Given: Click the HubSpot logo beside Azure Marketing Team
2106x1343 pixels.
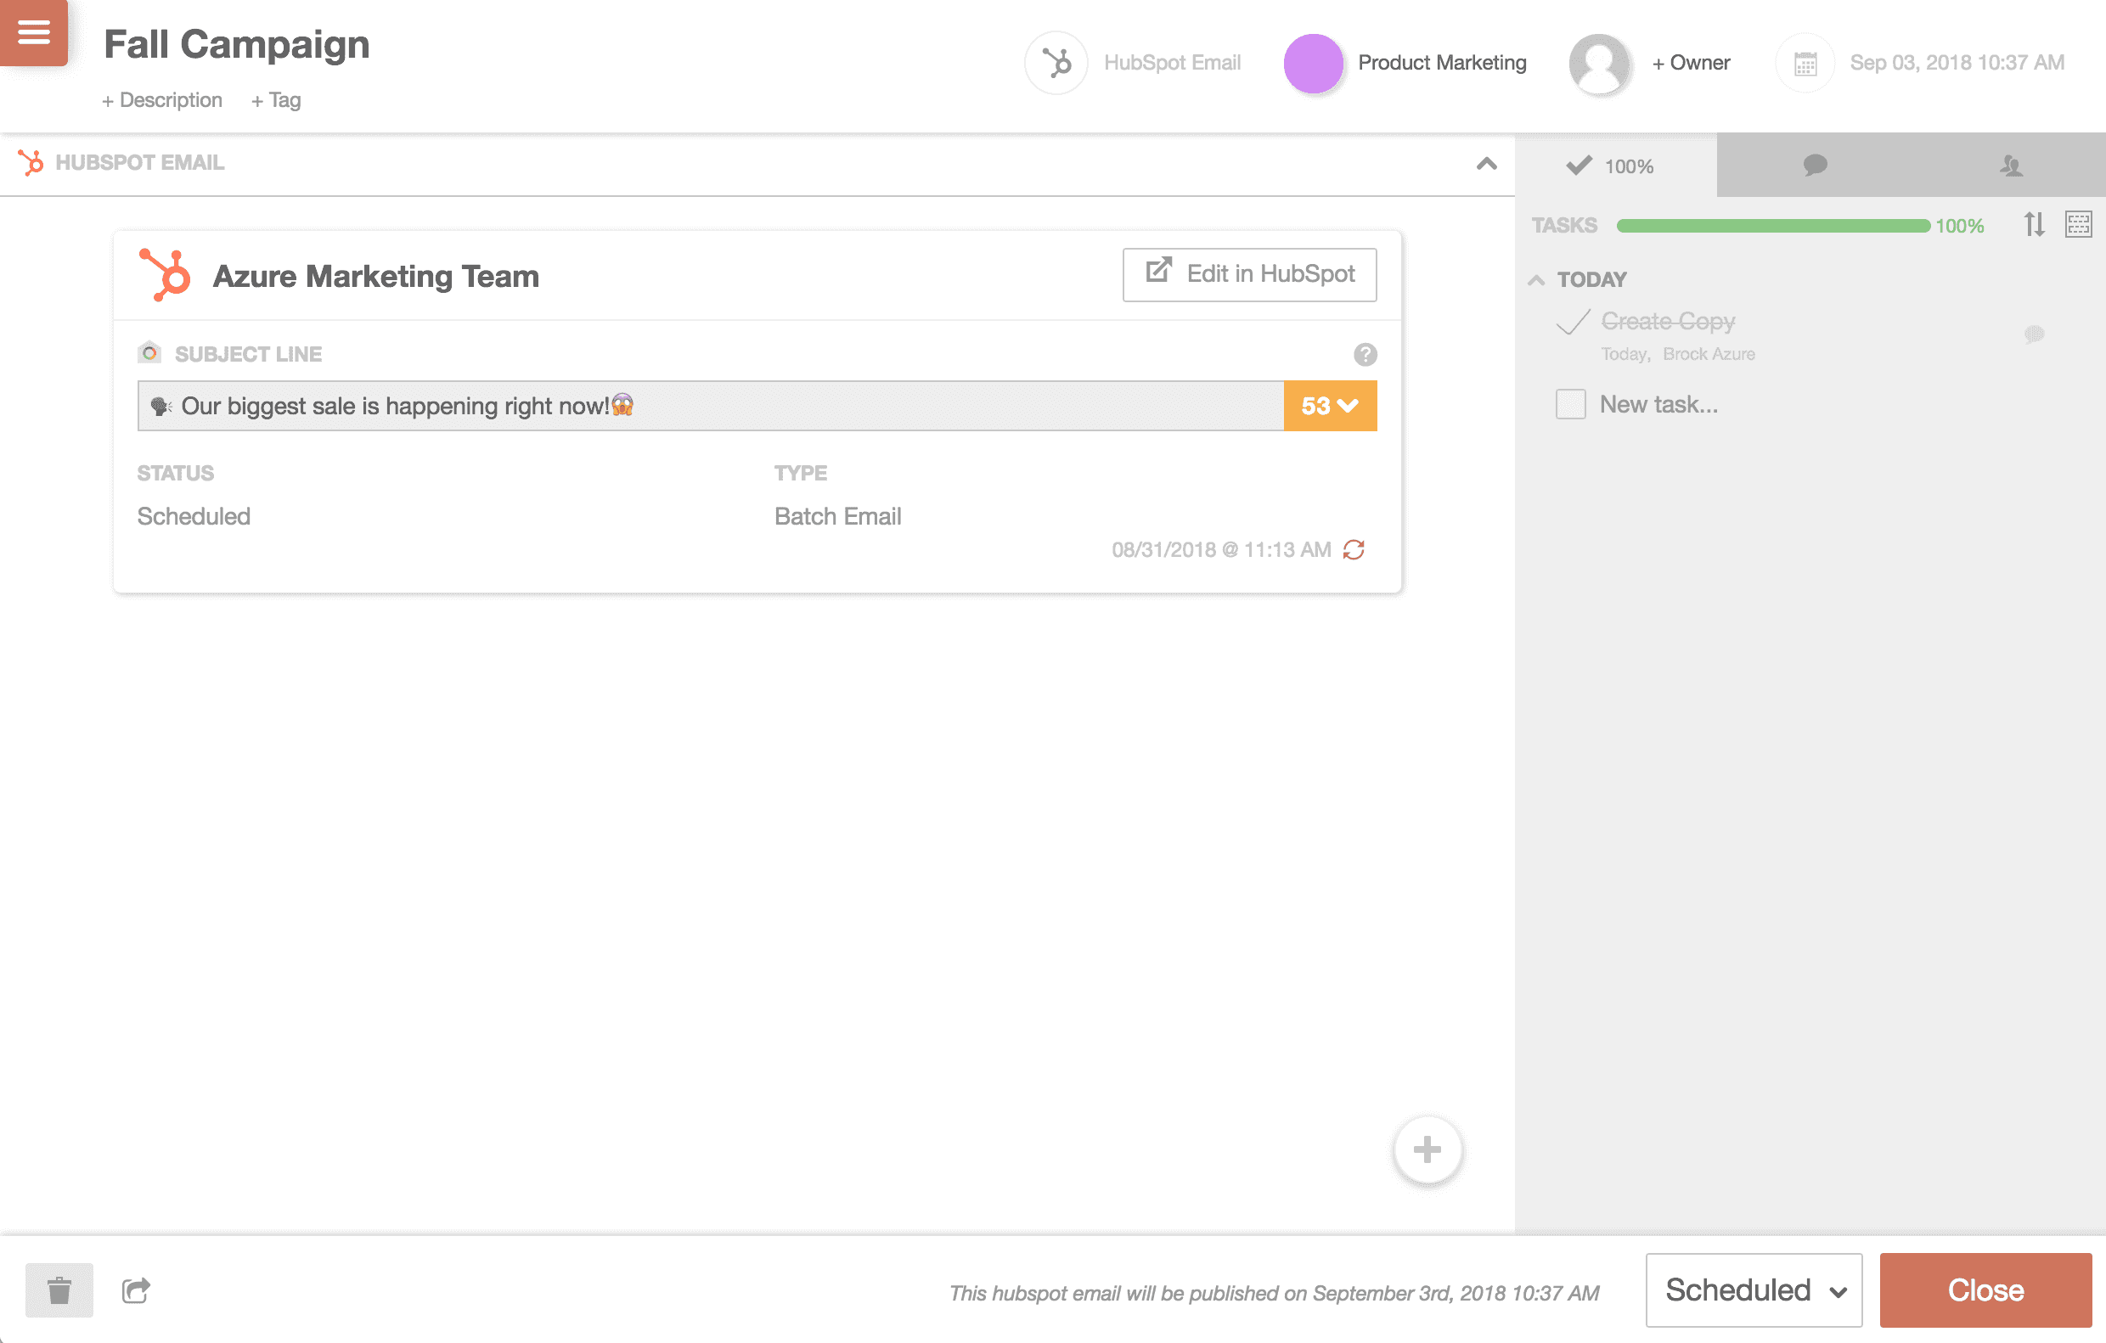Looking at the screenshot, I should coord(165,275).
